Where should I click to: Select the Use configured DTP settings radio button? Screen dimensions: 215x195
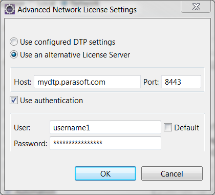tap(14, 42)
